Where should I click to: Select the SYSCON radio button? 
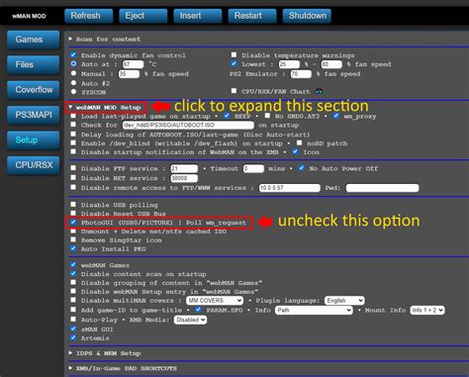73,92
